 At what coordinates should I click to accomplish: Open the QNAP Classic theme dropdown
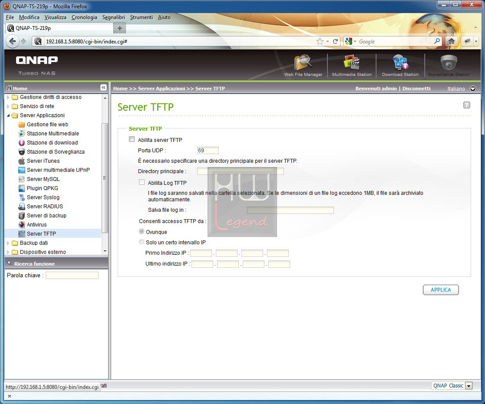tap(469, 386)
